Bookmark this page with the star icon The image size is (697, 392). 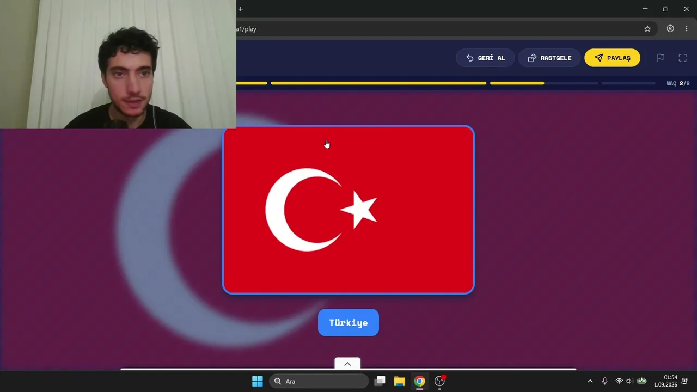[647, 29]
